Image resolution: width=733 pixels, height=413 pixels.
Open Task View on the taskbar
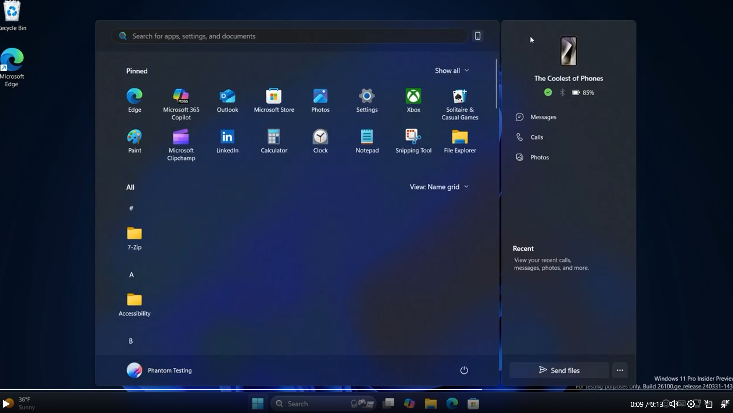tap(388, 403)
